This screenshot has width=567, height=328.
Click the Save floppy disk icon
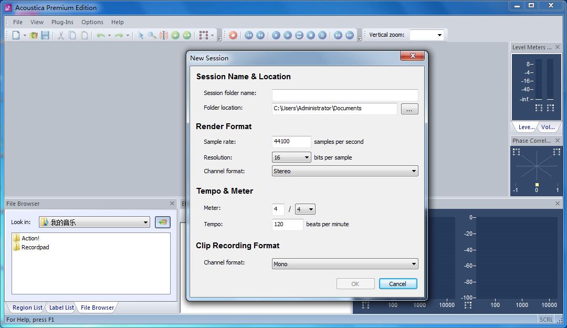coord(45,35)
